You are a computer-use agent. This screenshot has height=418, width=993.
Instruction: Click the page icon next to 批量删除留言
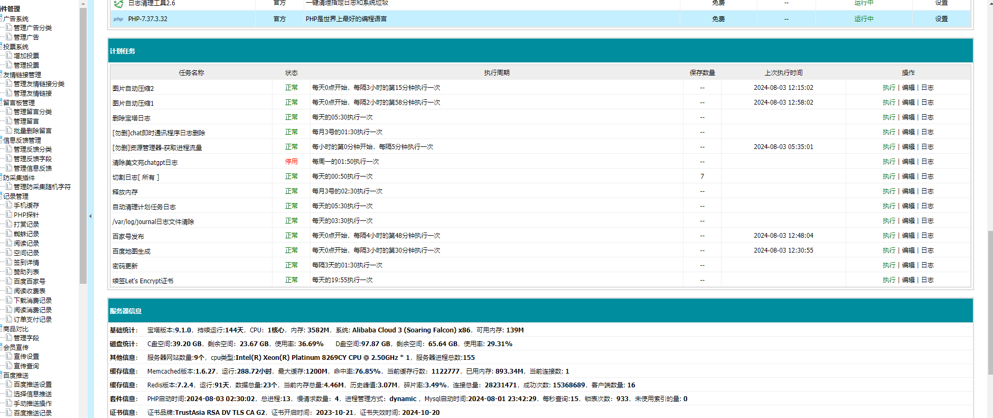coord(9,131)
